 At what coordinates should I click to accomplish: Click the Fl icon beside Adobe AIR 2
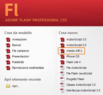click(x=62, y=51)
